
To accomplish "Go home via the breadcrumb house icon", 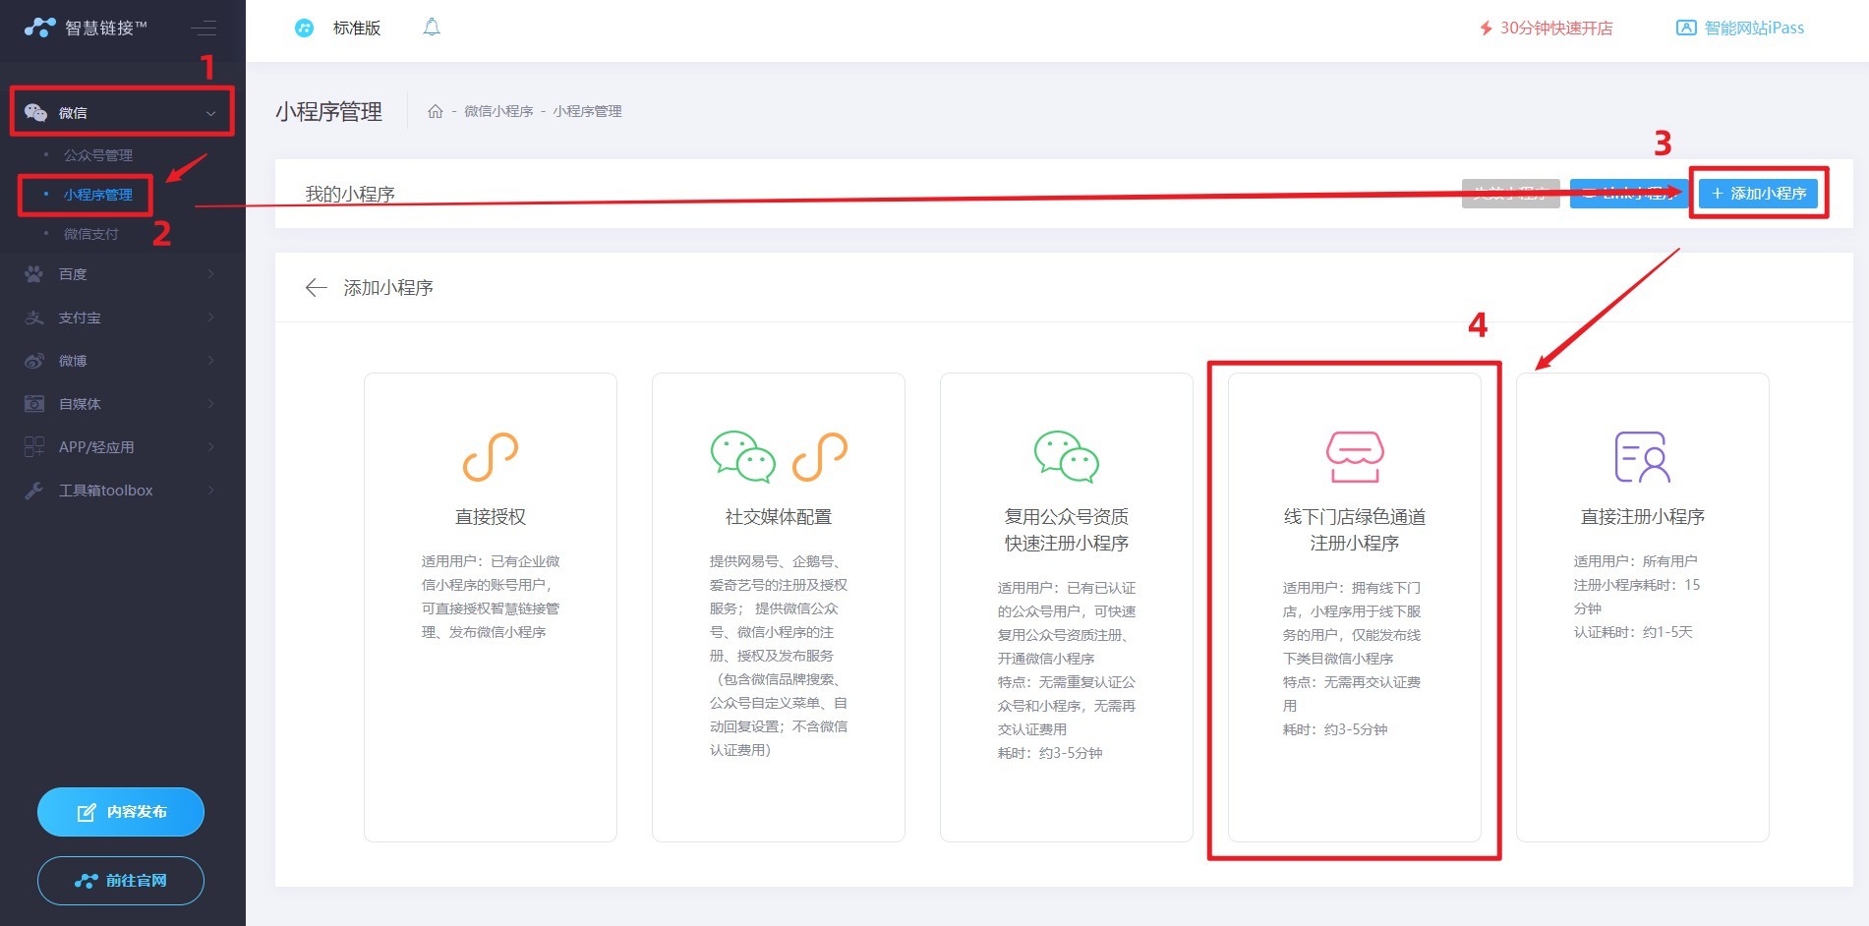I will pos(436,111).
